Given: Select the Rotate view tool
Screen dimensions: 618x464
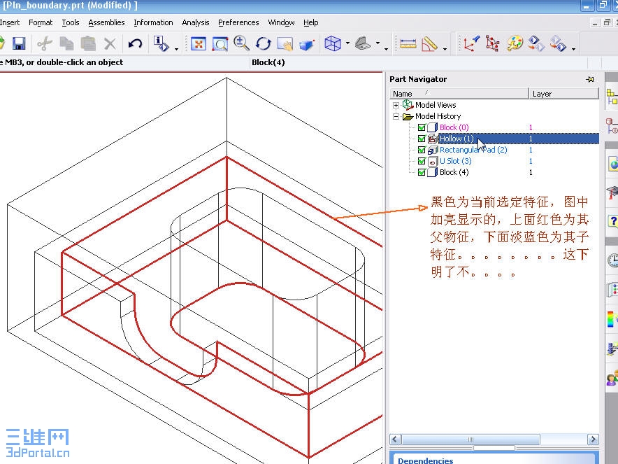Looking at the screenshot, I should [264, 43].
